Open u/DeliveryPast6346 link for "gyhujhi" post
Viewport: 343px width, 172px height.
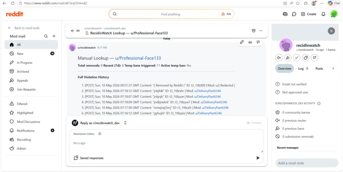click(209, 113)
